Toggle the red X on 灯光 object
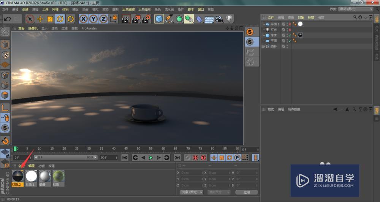Image resolution: width=380 pixels, height=202 pixels. (290, 30)
